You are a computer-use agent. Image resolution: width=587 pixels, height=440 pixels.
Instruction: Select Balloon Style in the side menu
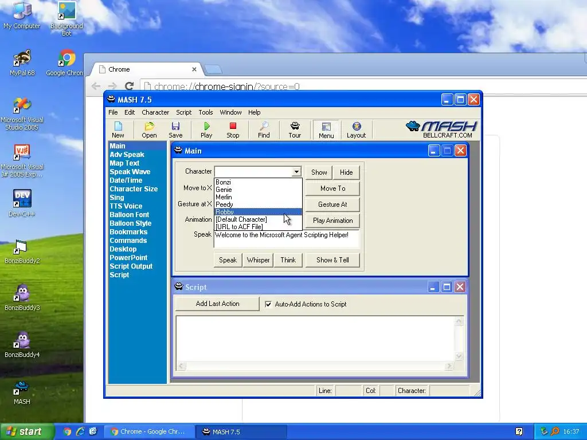[x=131, y=223]
